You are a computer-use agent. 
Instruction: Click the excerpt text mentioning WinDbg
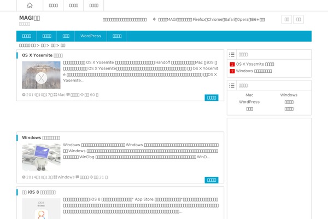141,151
